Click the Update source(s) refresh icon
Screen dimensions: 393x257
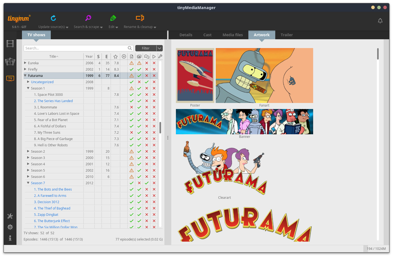[53, 18]
